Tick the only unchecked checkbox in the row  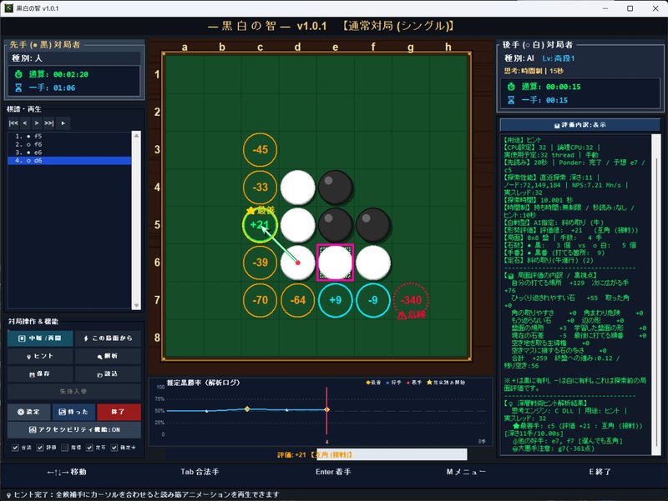(x=65, y=448)
